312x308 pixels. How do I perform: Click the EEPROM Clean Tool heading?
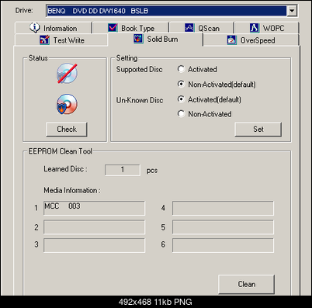pos(60,151)
